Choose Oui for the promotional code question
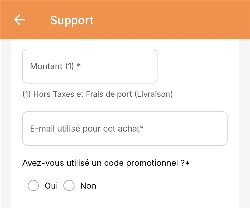 (33, 185)
